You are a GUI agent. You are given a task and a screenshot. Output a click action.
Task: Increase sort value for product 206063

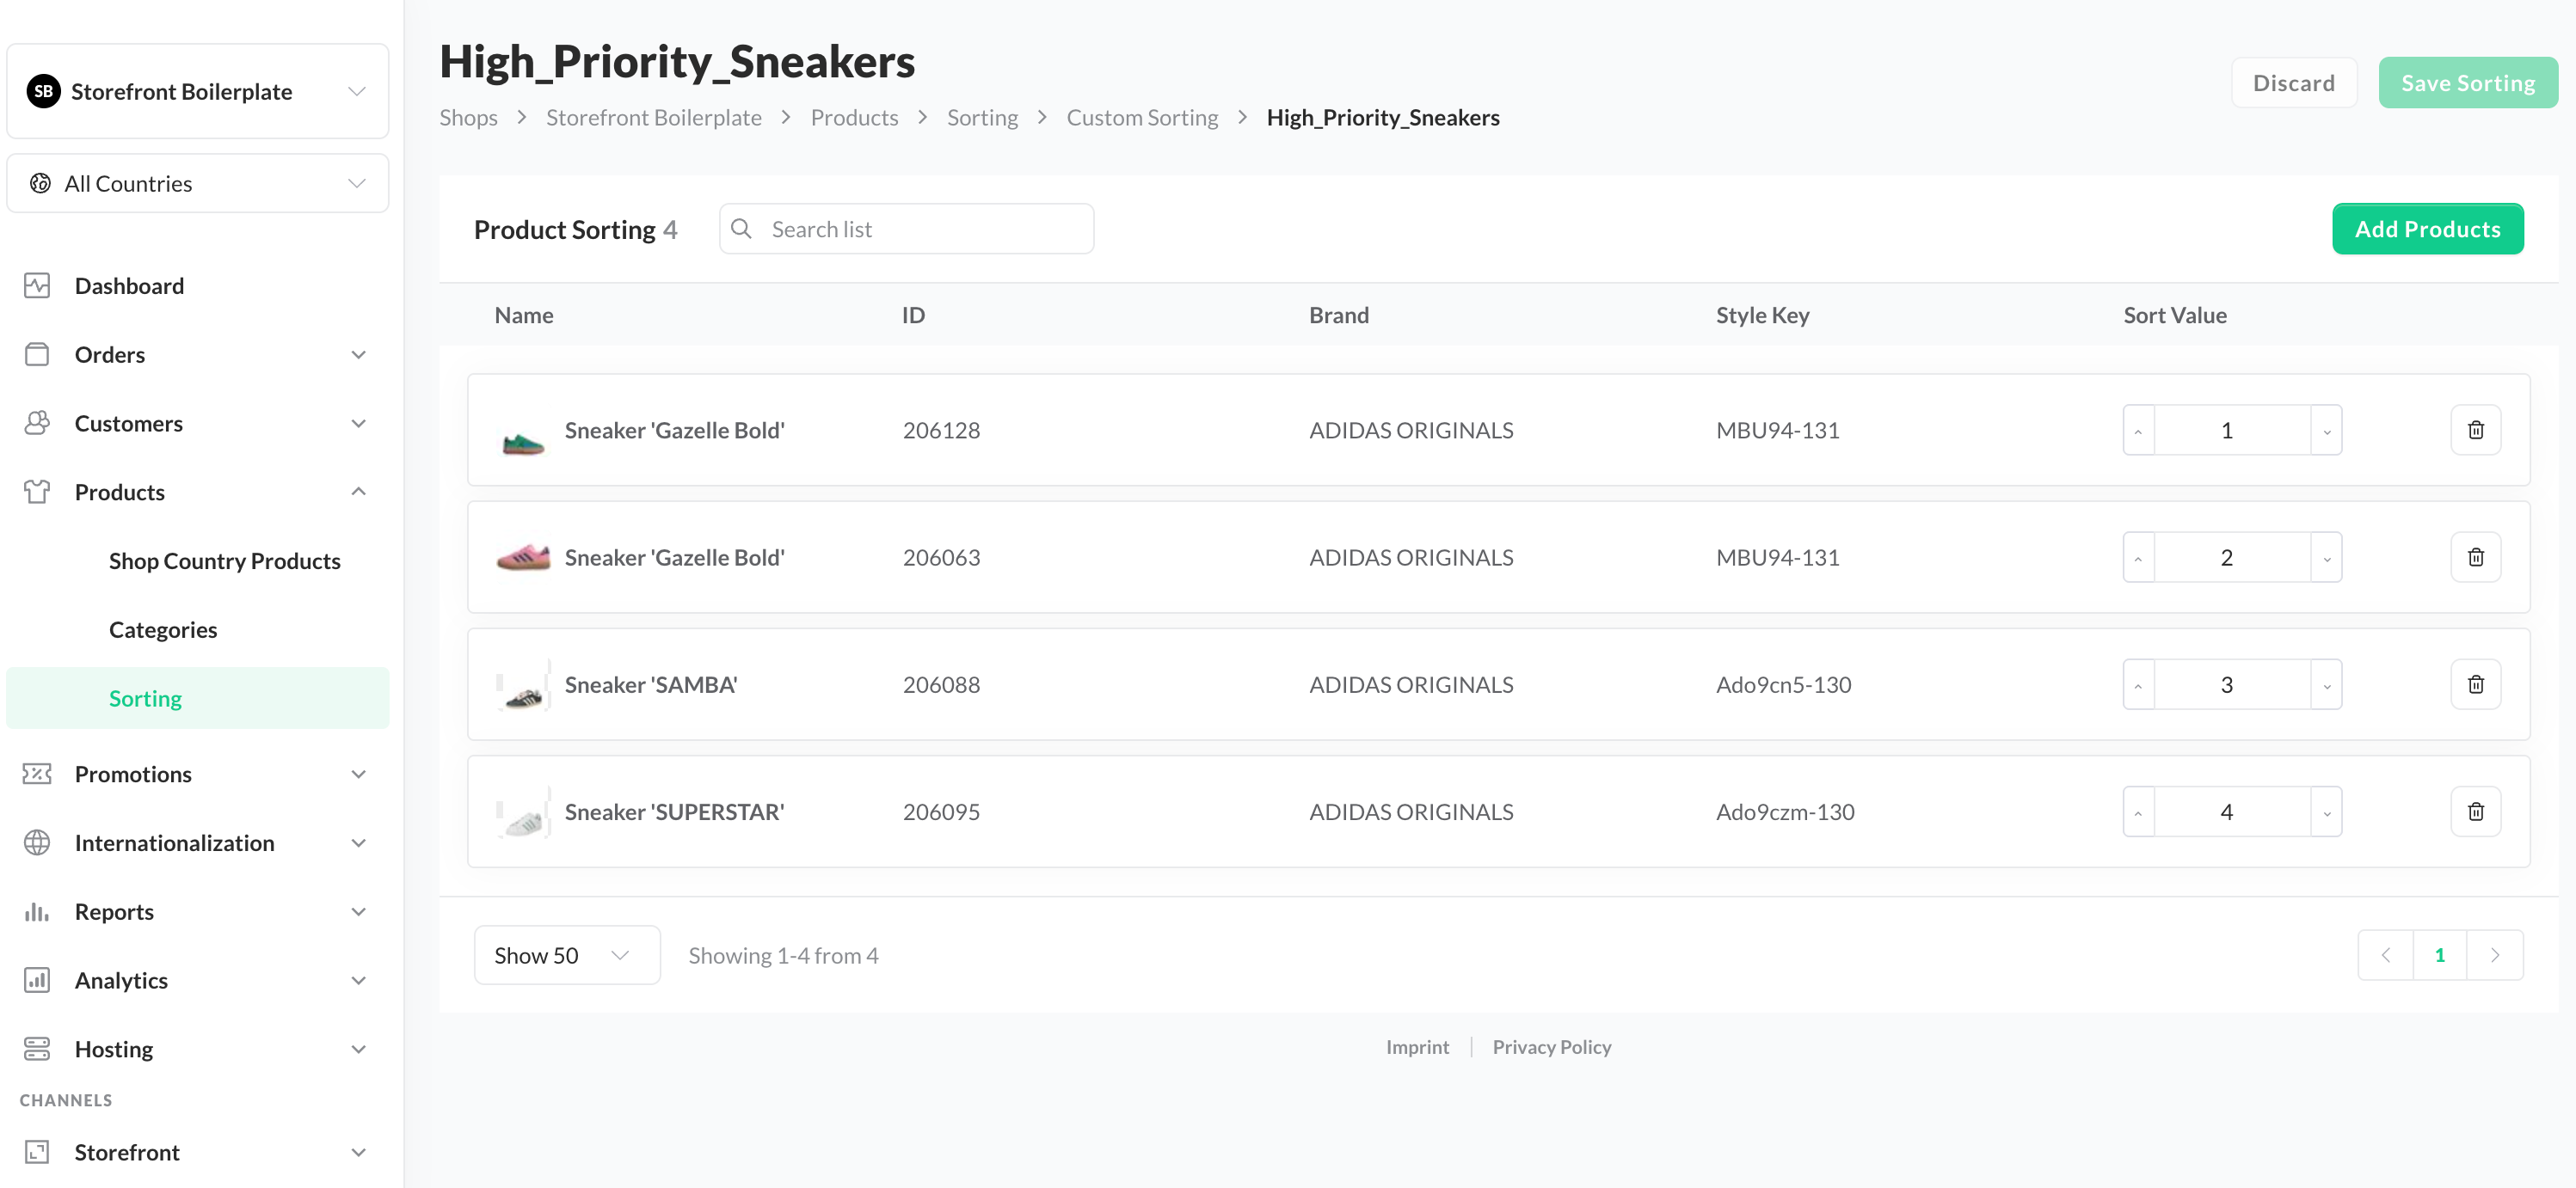pos(2138,558)
